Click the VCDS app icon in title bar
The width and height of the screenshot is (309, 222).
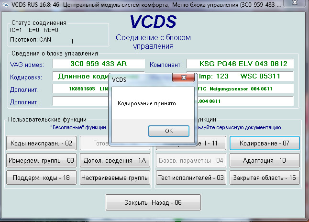point(5,4)
